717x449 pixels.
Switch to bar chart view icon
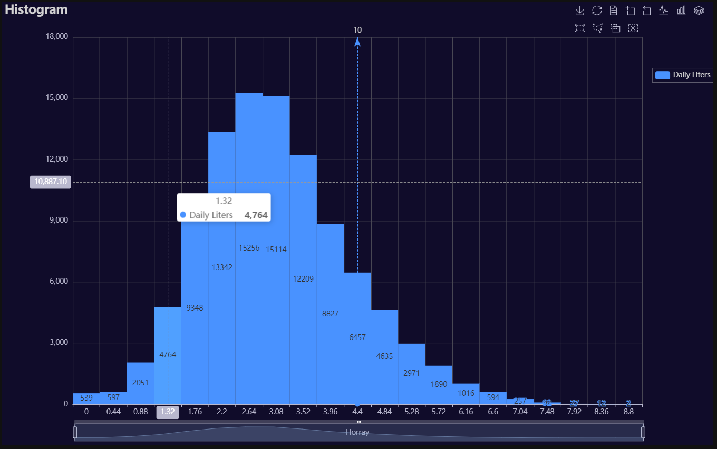click(681, 11)
